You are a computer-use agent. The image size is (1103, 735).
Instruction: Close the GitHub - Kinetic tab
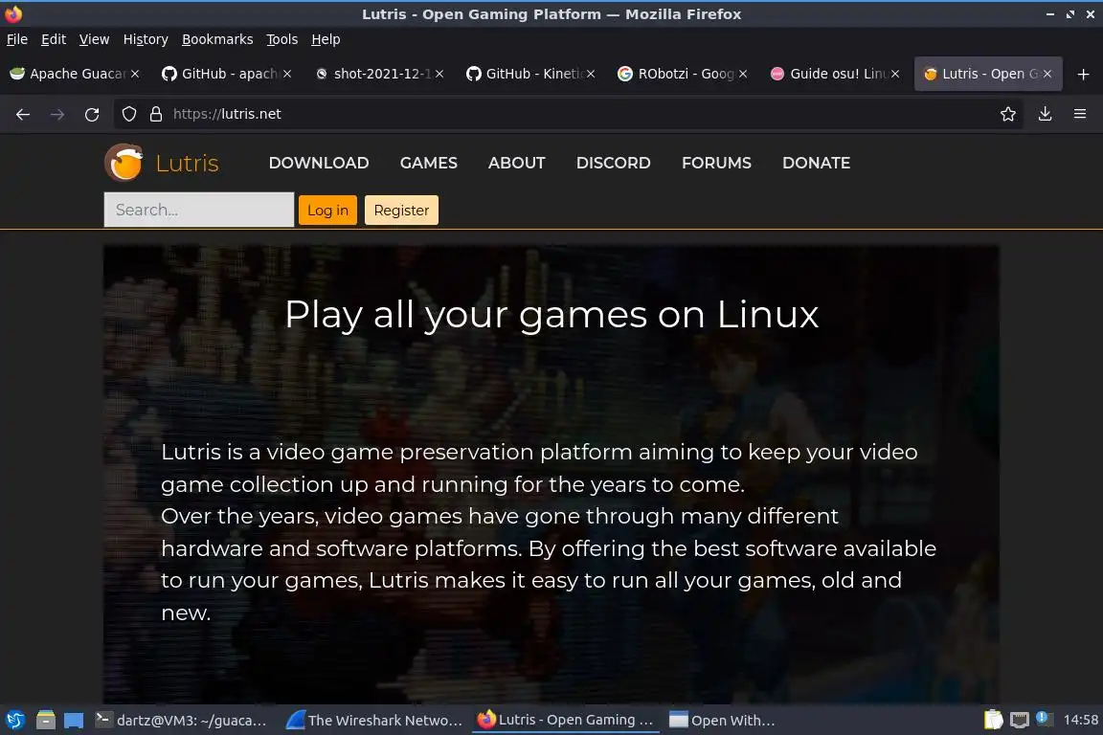click(591, 74)
